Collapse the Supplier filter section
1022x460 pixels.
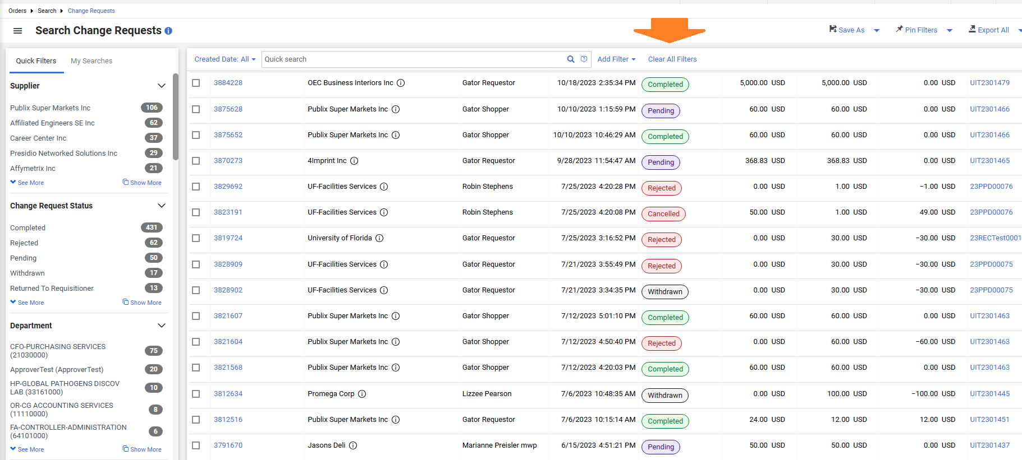coord(162,86)
